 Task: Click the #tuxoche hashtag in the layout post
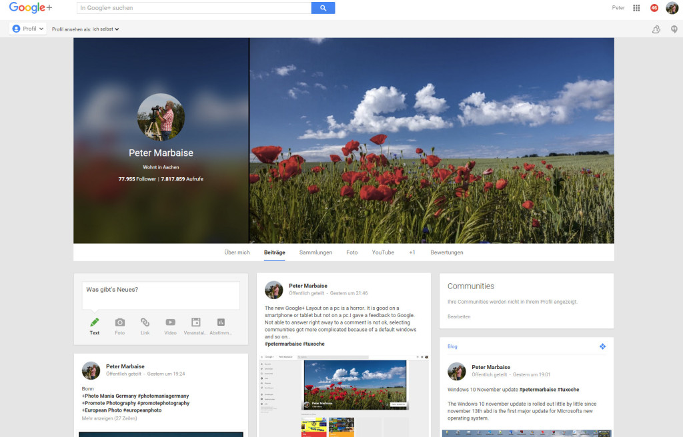click(313, 344)
